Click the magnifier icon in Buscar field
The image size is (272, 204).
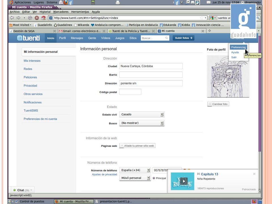point(167,38)
